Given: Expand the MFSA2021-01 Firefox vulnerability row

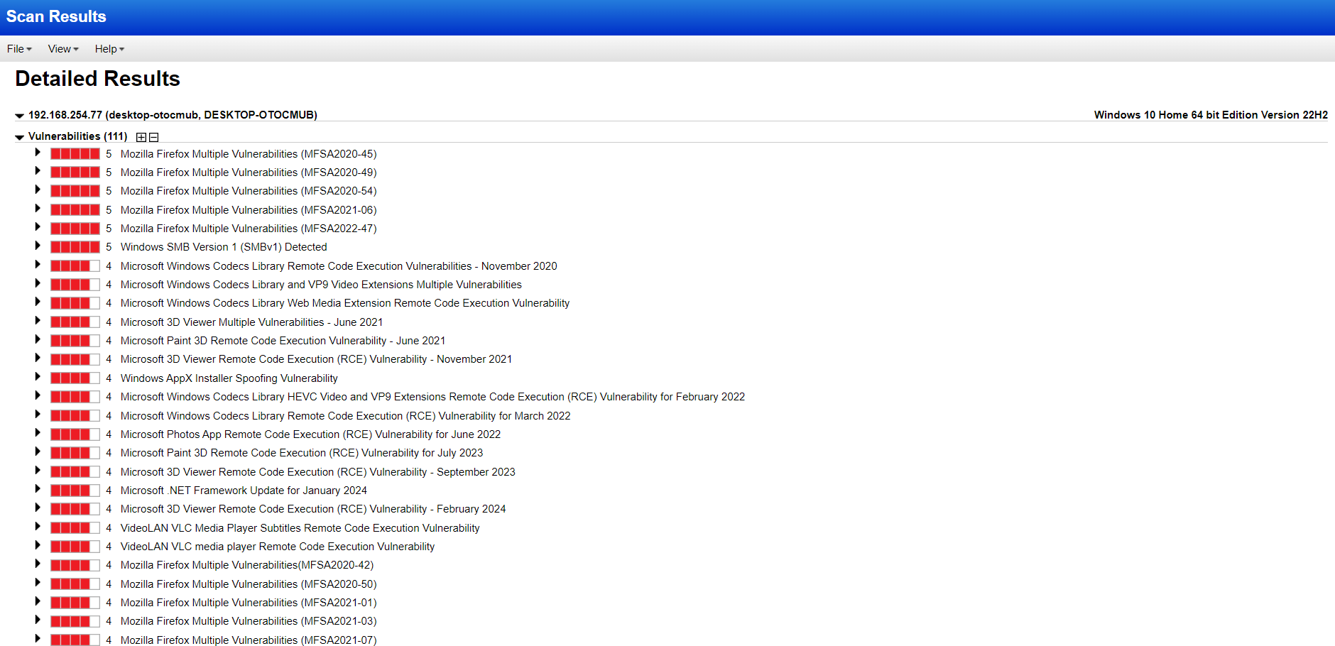Looking at the screenshot, I should pos(38,601).
